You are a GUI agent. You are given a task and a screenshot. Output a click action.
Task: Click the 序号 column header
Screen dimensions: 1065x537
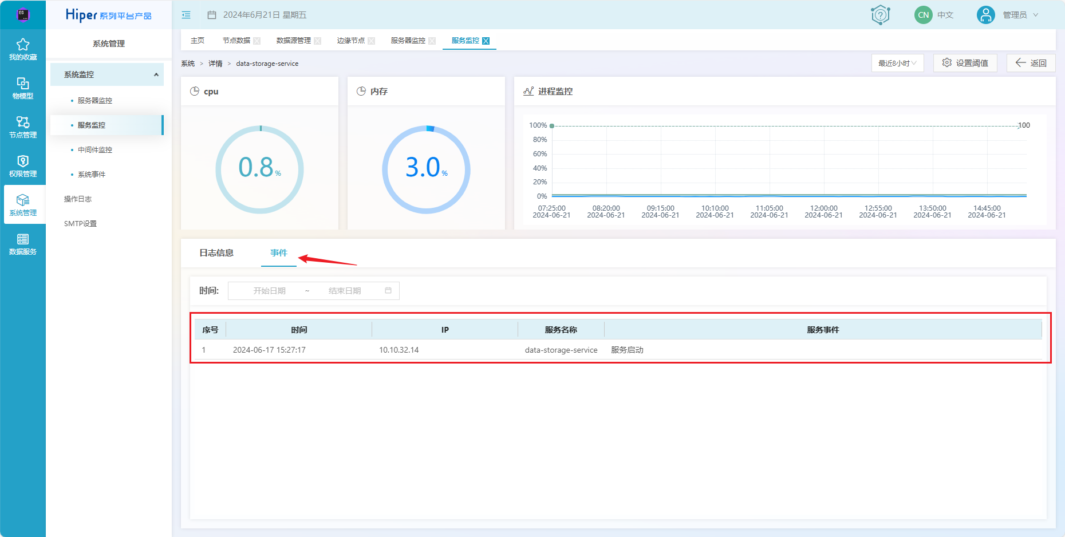210,330
